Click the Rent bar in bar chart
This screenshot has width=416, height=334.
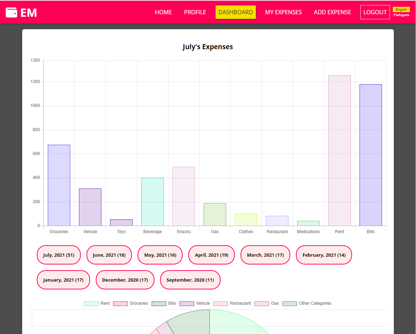[x=340, y=150]
